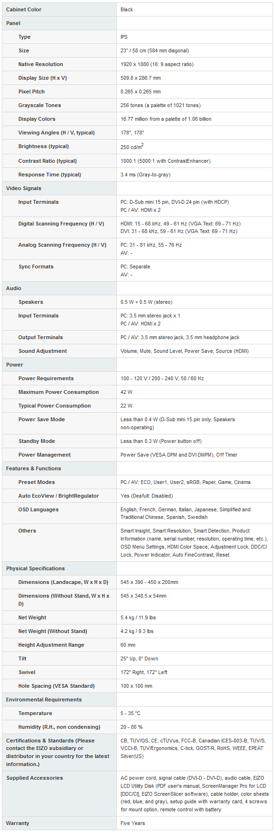Image resolution: width=275 pixels, height=833 pixels.
Task: Click the Sound Adjustment row label
Action: [x=42, y=351]
